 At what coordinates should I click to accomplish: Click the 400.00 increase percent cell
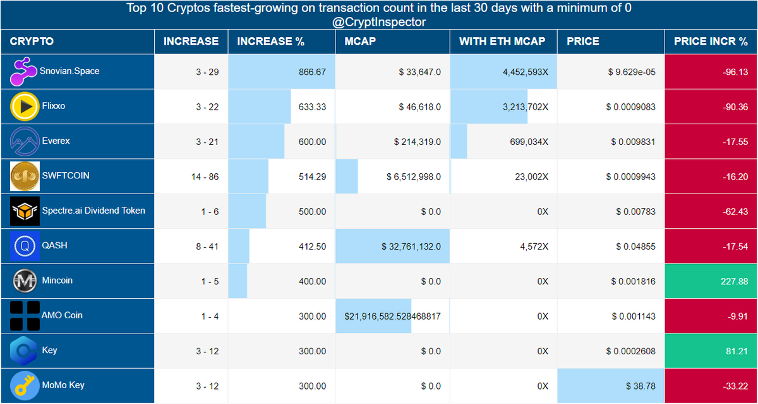pos(282,281)
